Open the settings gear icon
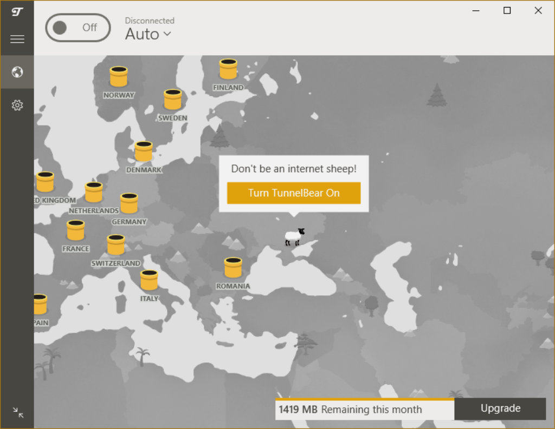 point(17,105)
